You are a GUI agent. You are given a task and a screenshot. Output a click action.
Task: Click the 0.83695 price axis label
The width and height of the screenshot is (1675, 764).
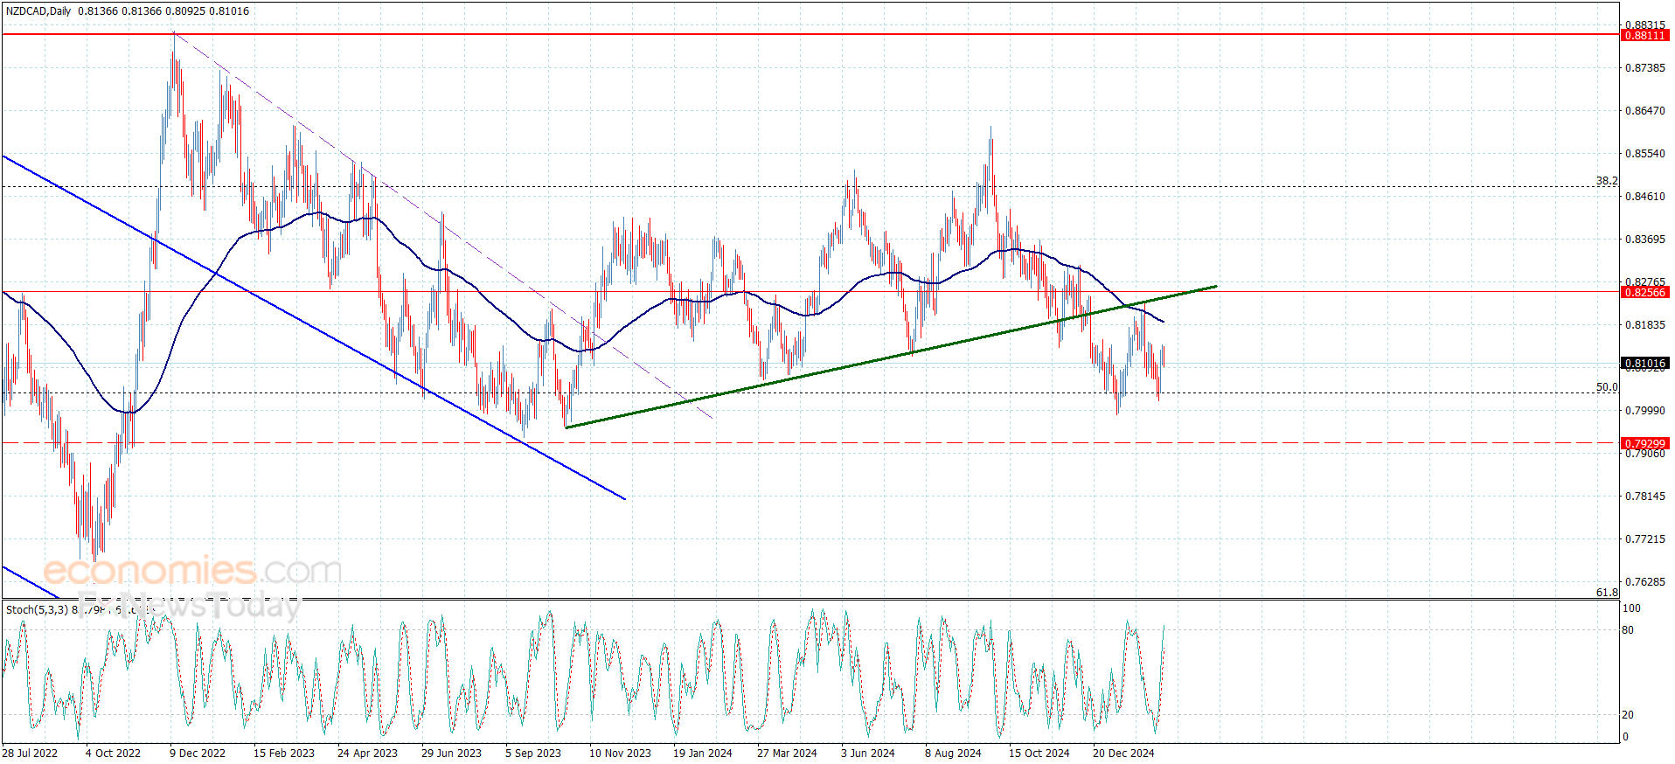coord(1644,240)
